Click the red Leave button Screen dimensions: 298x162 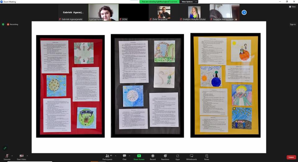(x=291, y=157)
